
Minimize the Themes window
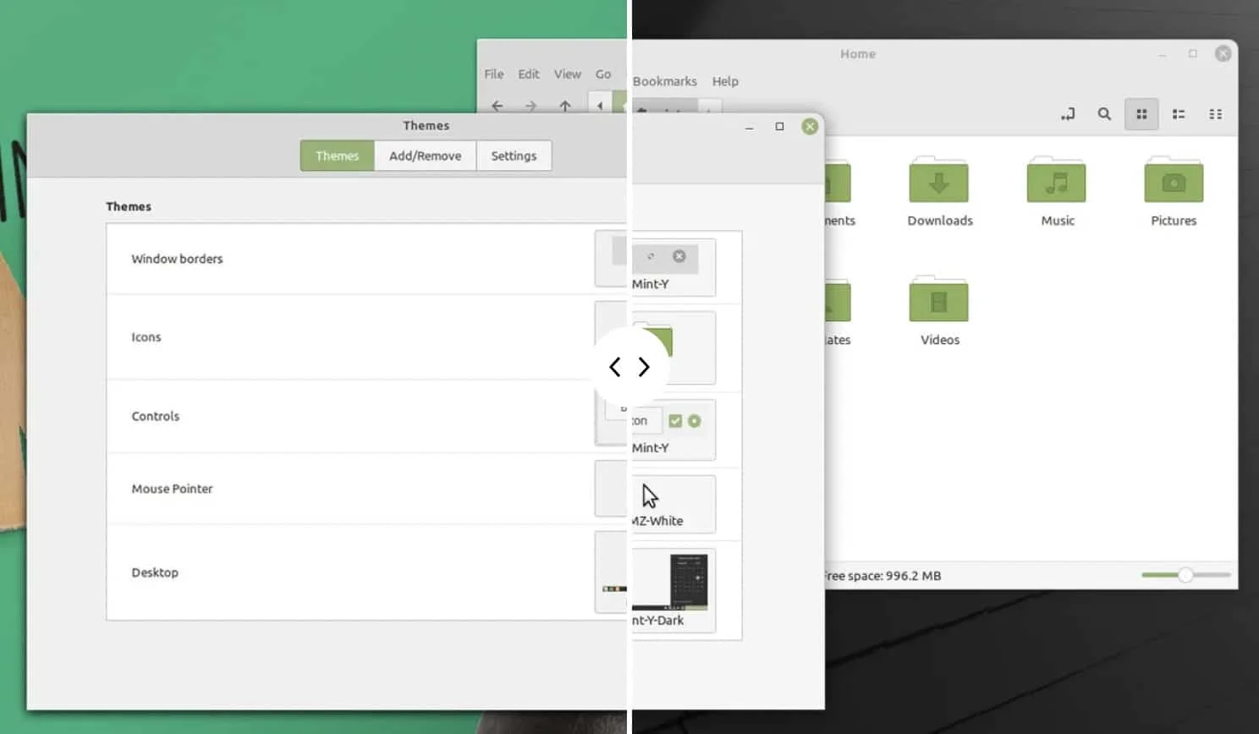749,128
